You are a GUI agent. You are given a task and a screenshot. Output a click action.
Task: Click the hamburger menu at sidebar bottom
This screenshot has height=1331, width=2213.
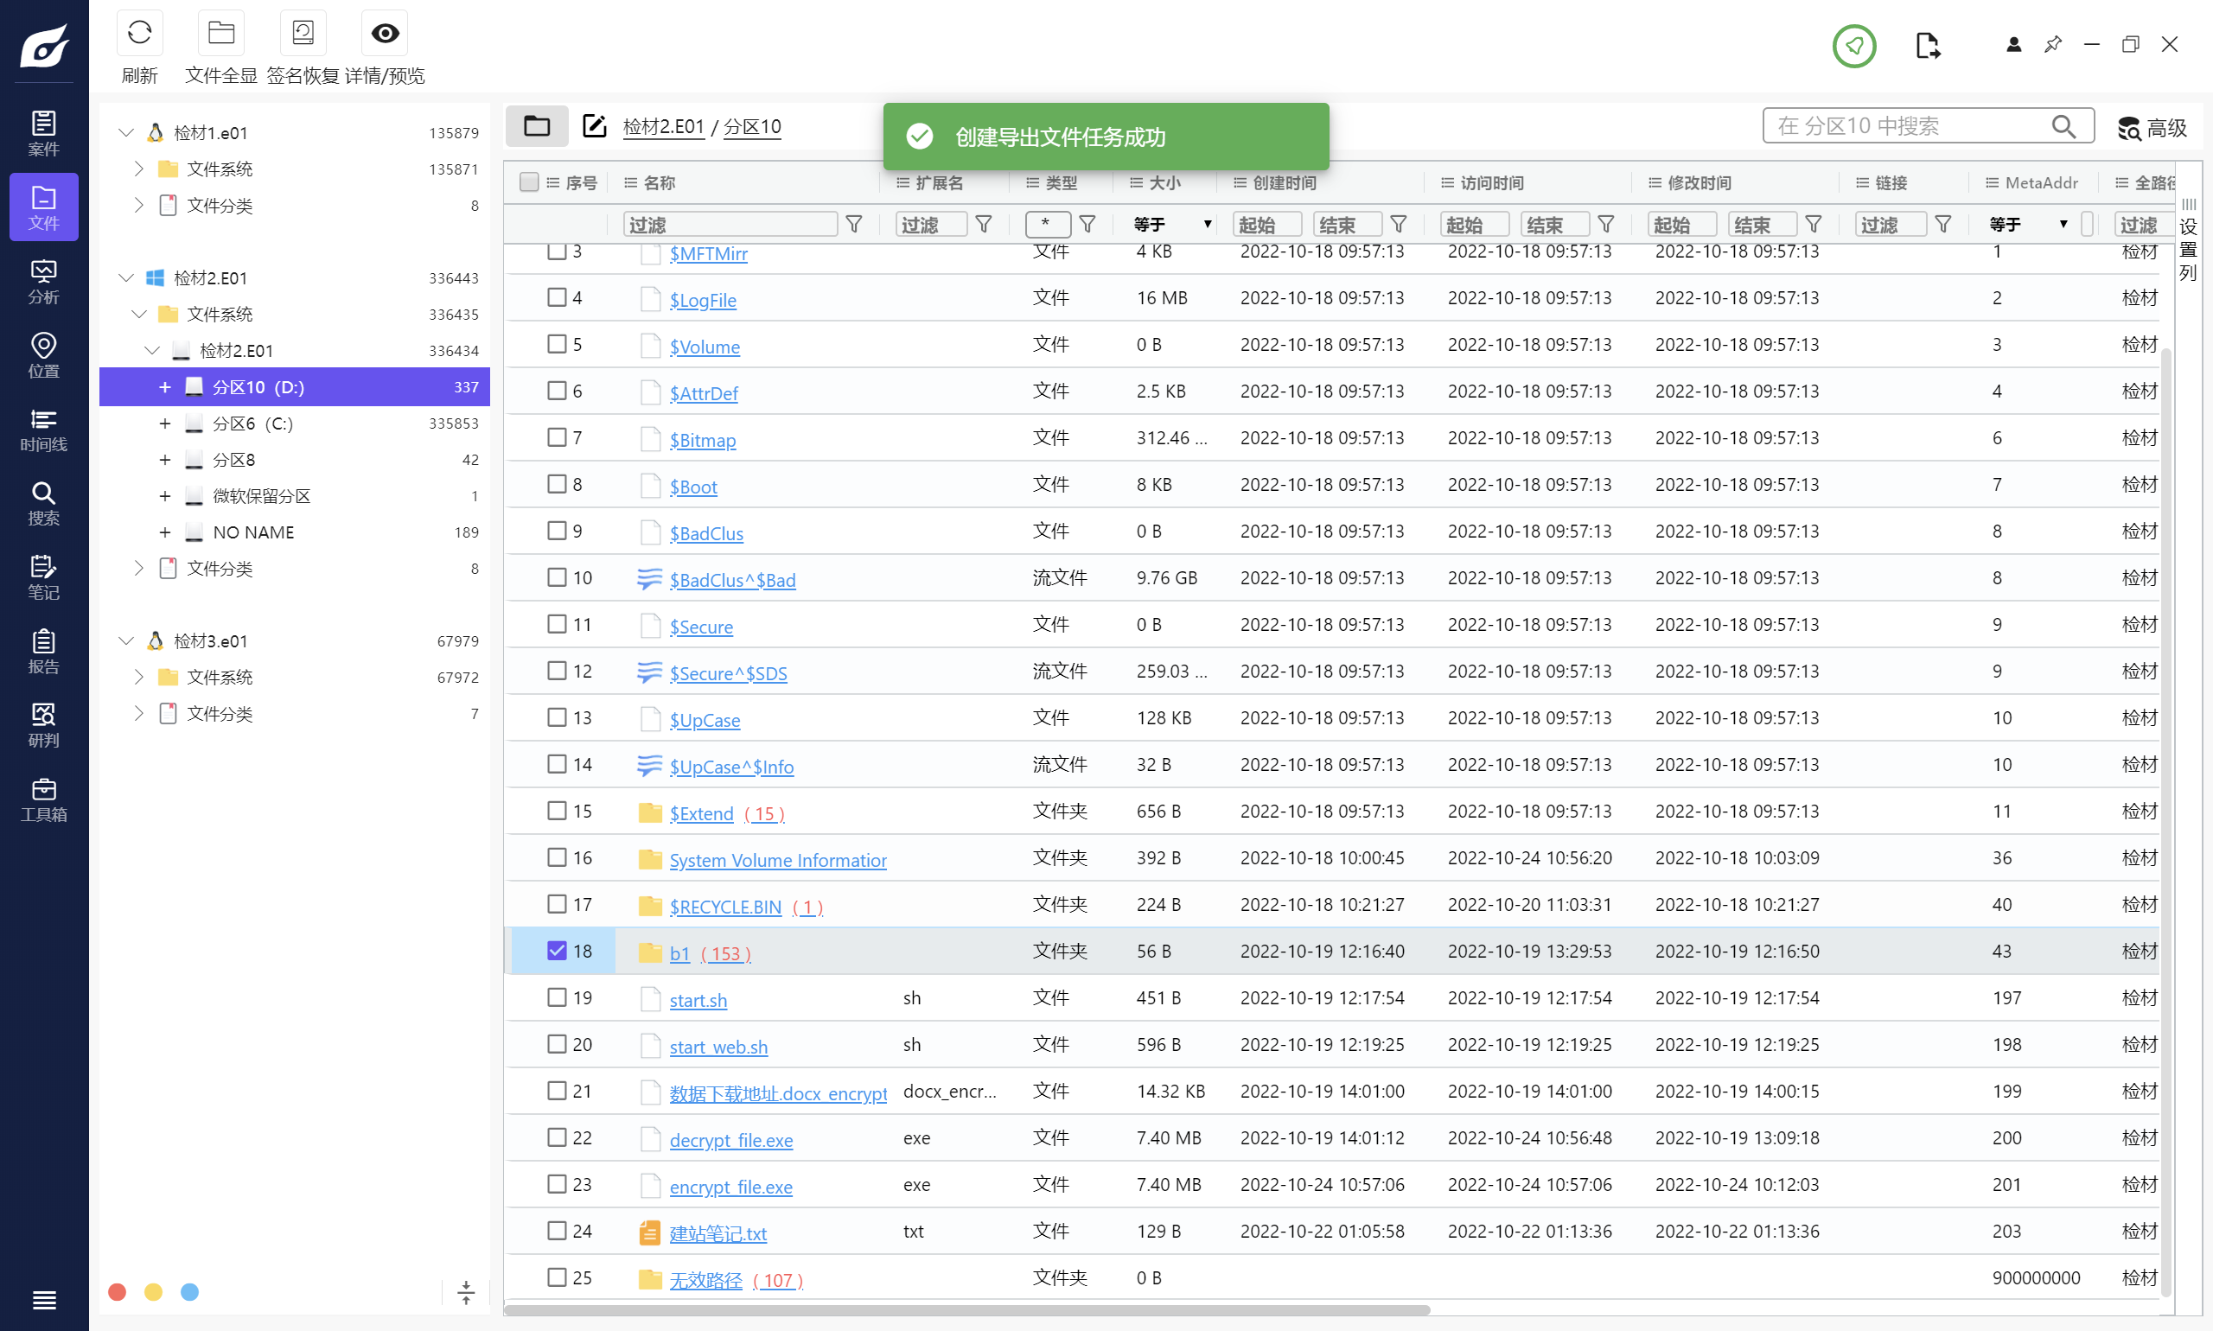click(x=44, y=1300)
